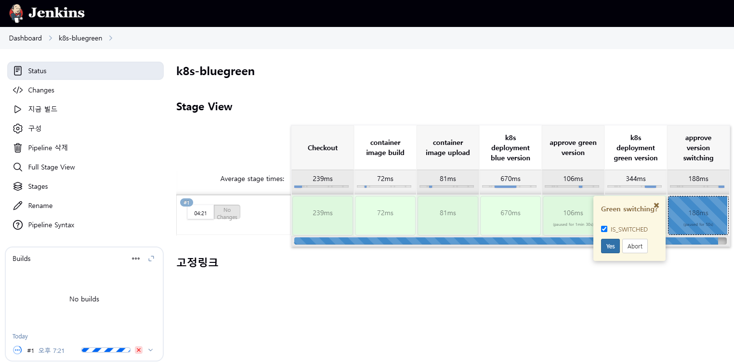The height and width of the screenshot is (363, 734).
Task: Click the Today label in Builds widget
Action: click(x=20, y=337)
